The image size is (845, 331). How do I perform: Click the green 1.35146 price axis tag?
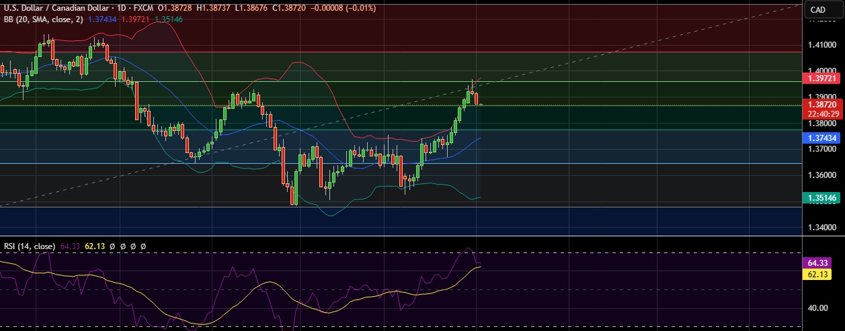tap(823, 197)
